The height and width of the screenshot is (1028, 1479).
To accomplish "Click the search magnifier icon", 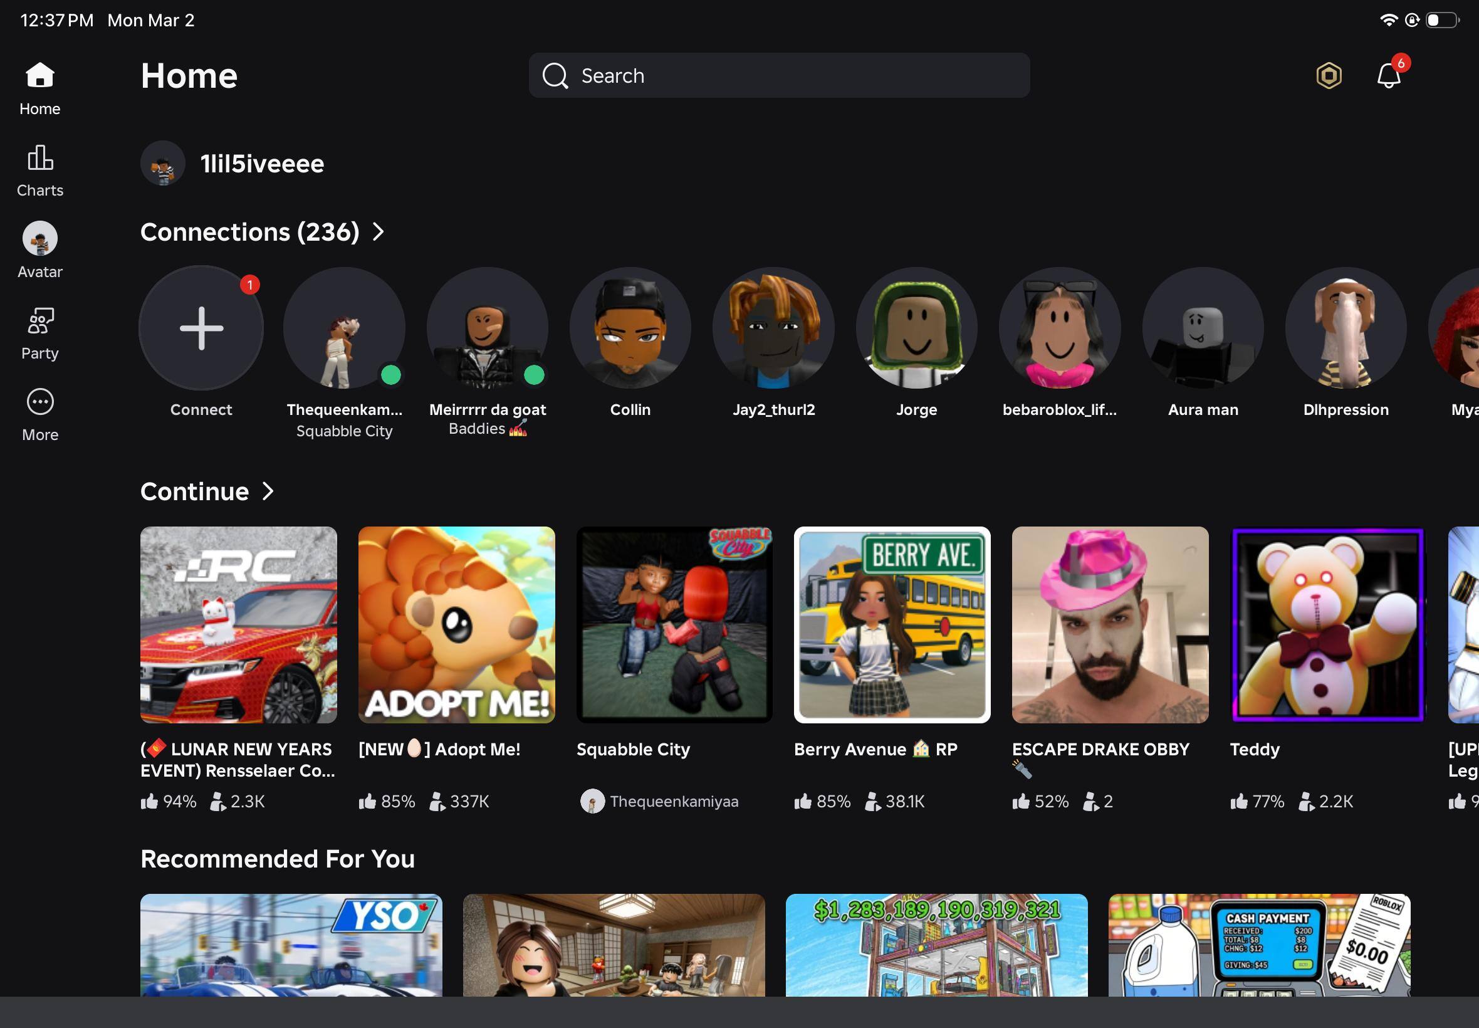I will click(x=555, y=76).
